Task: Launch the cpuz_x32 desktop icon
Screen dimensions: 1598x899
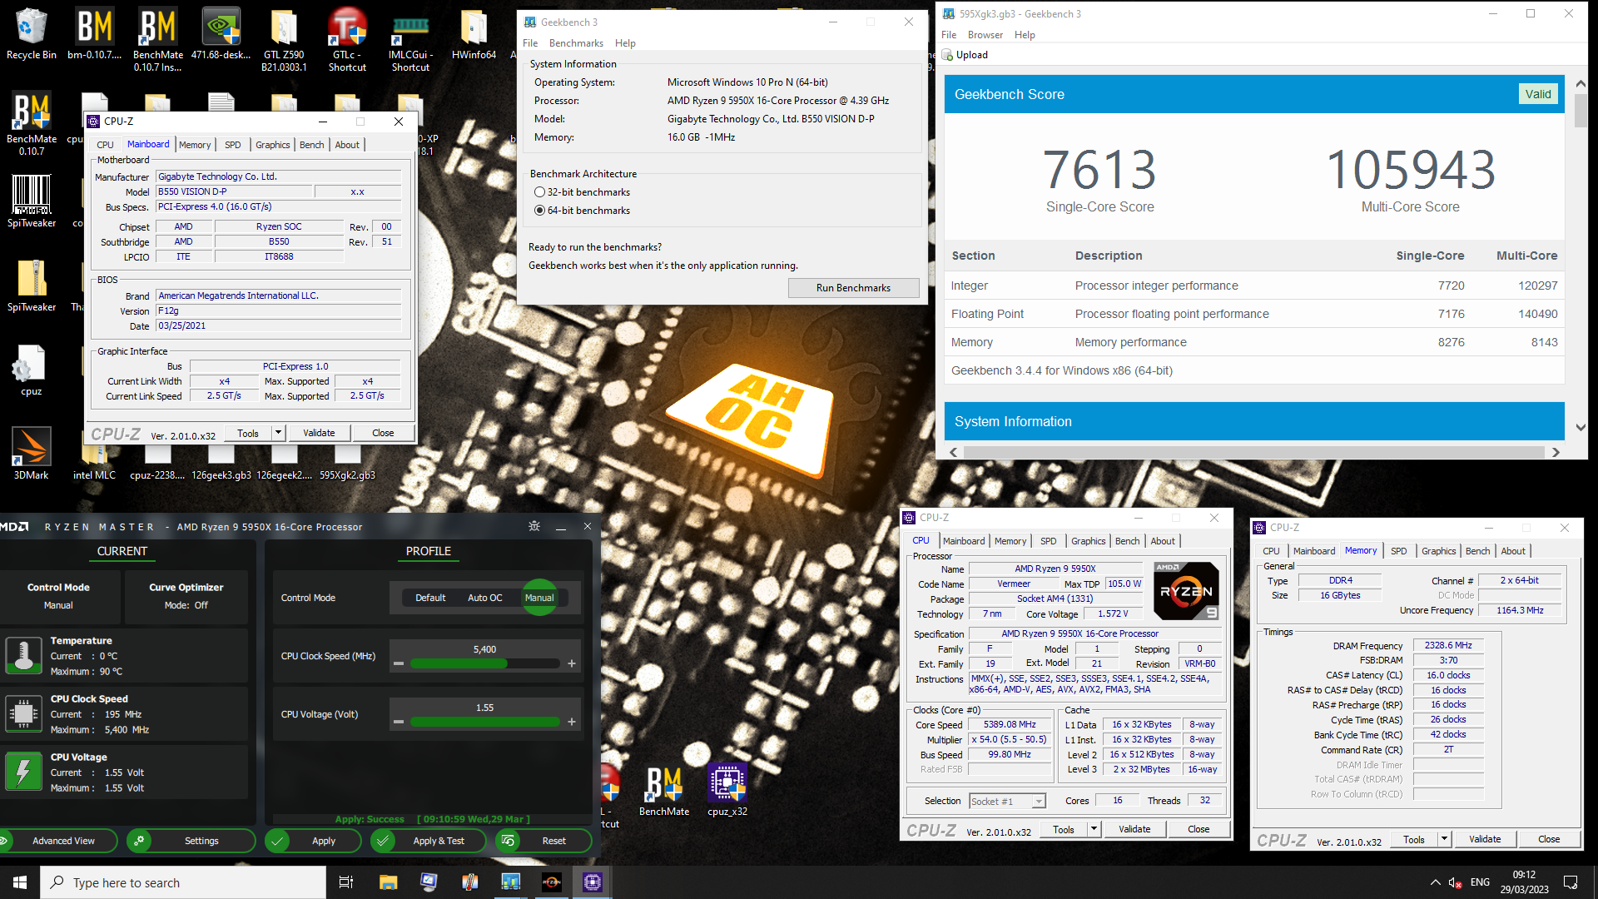Action: coord(727,790)
